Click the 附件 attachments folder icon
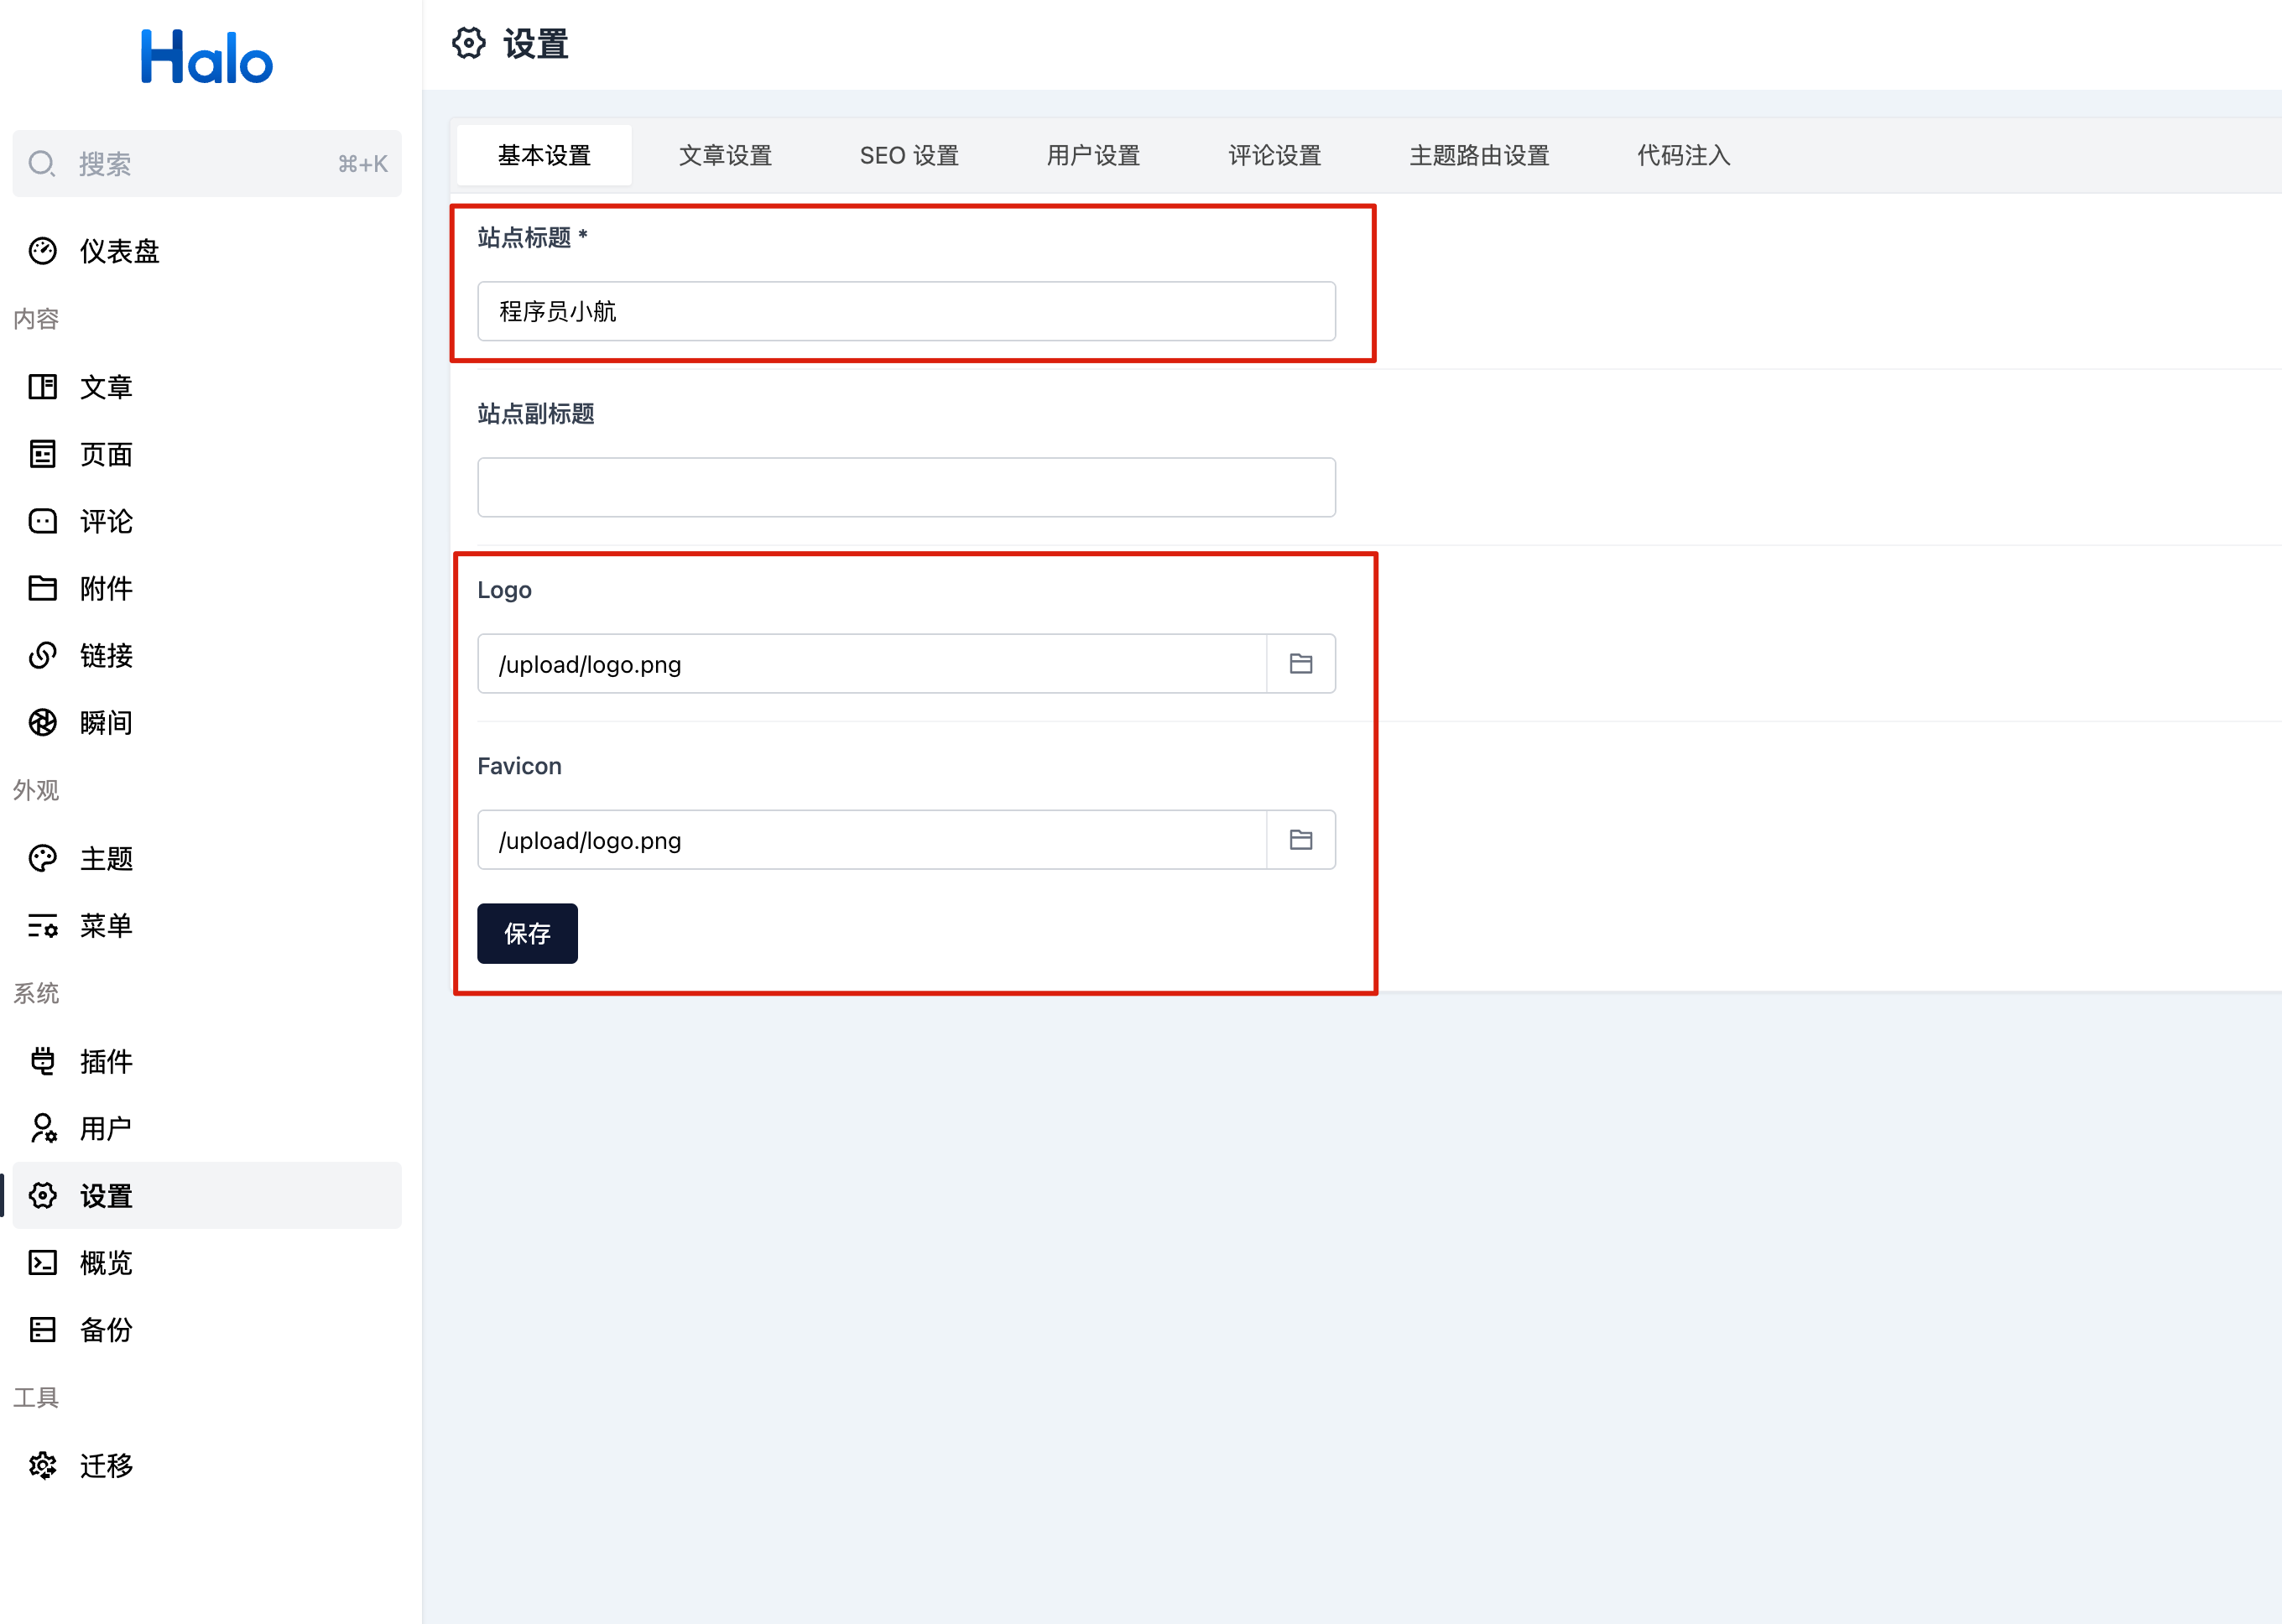This screenshot has width=2282, height=1624. [43, 588]
